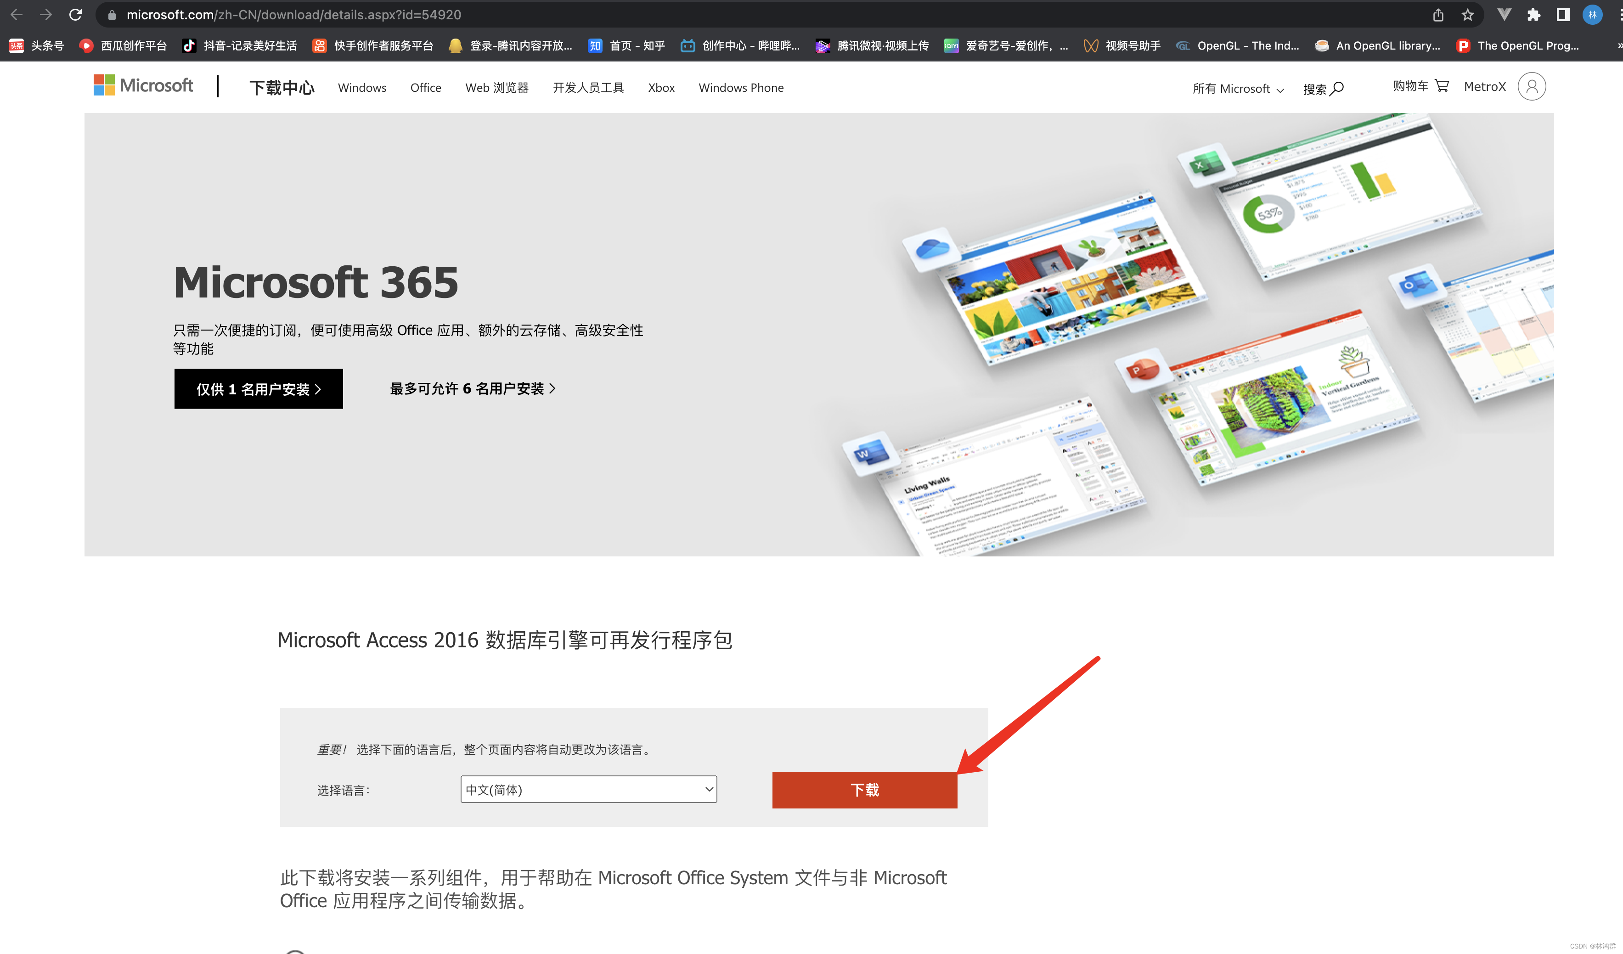
Task: Click the 下载中心 heading link
Action: 282,87
